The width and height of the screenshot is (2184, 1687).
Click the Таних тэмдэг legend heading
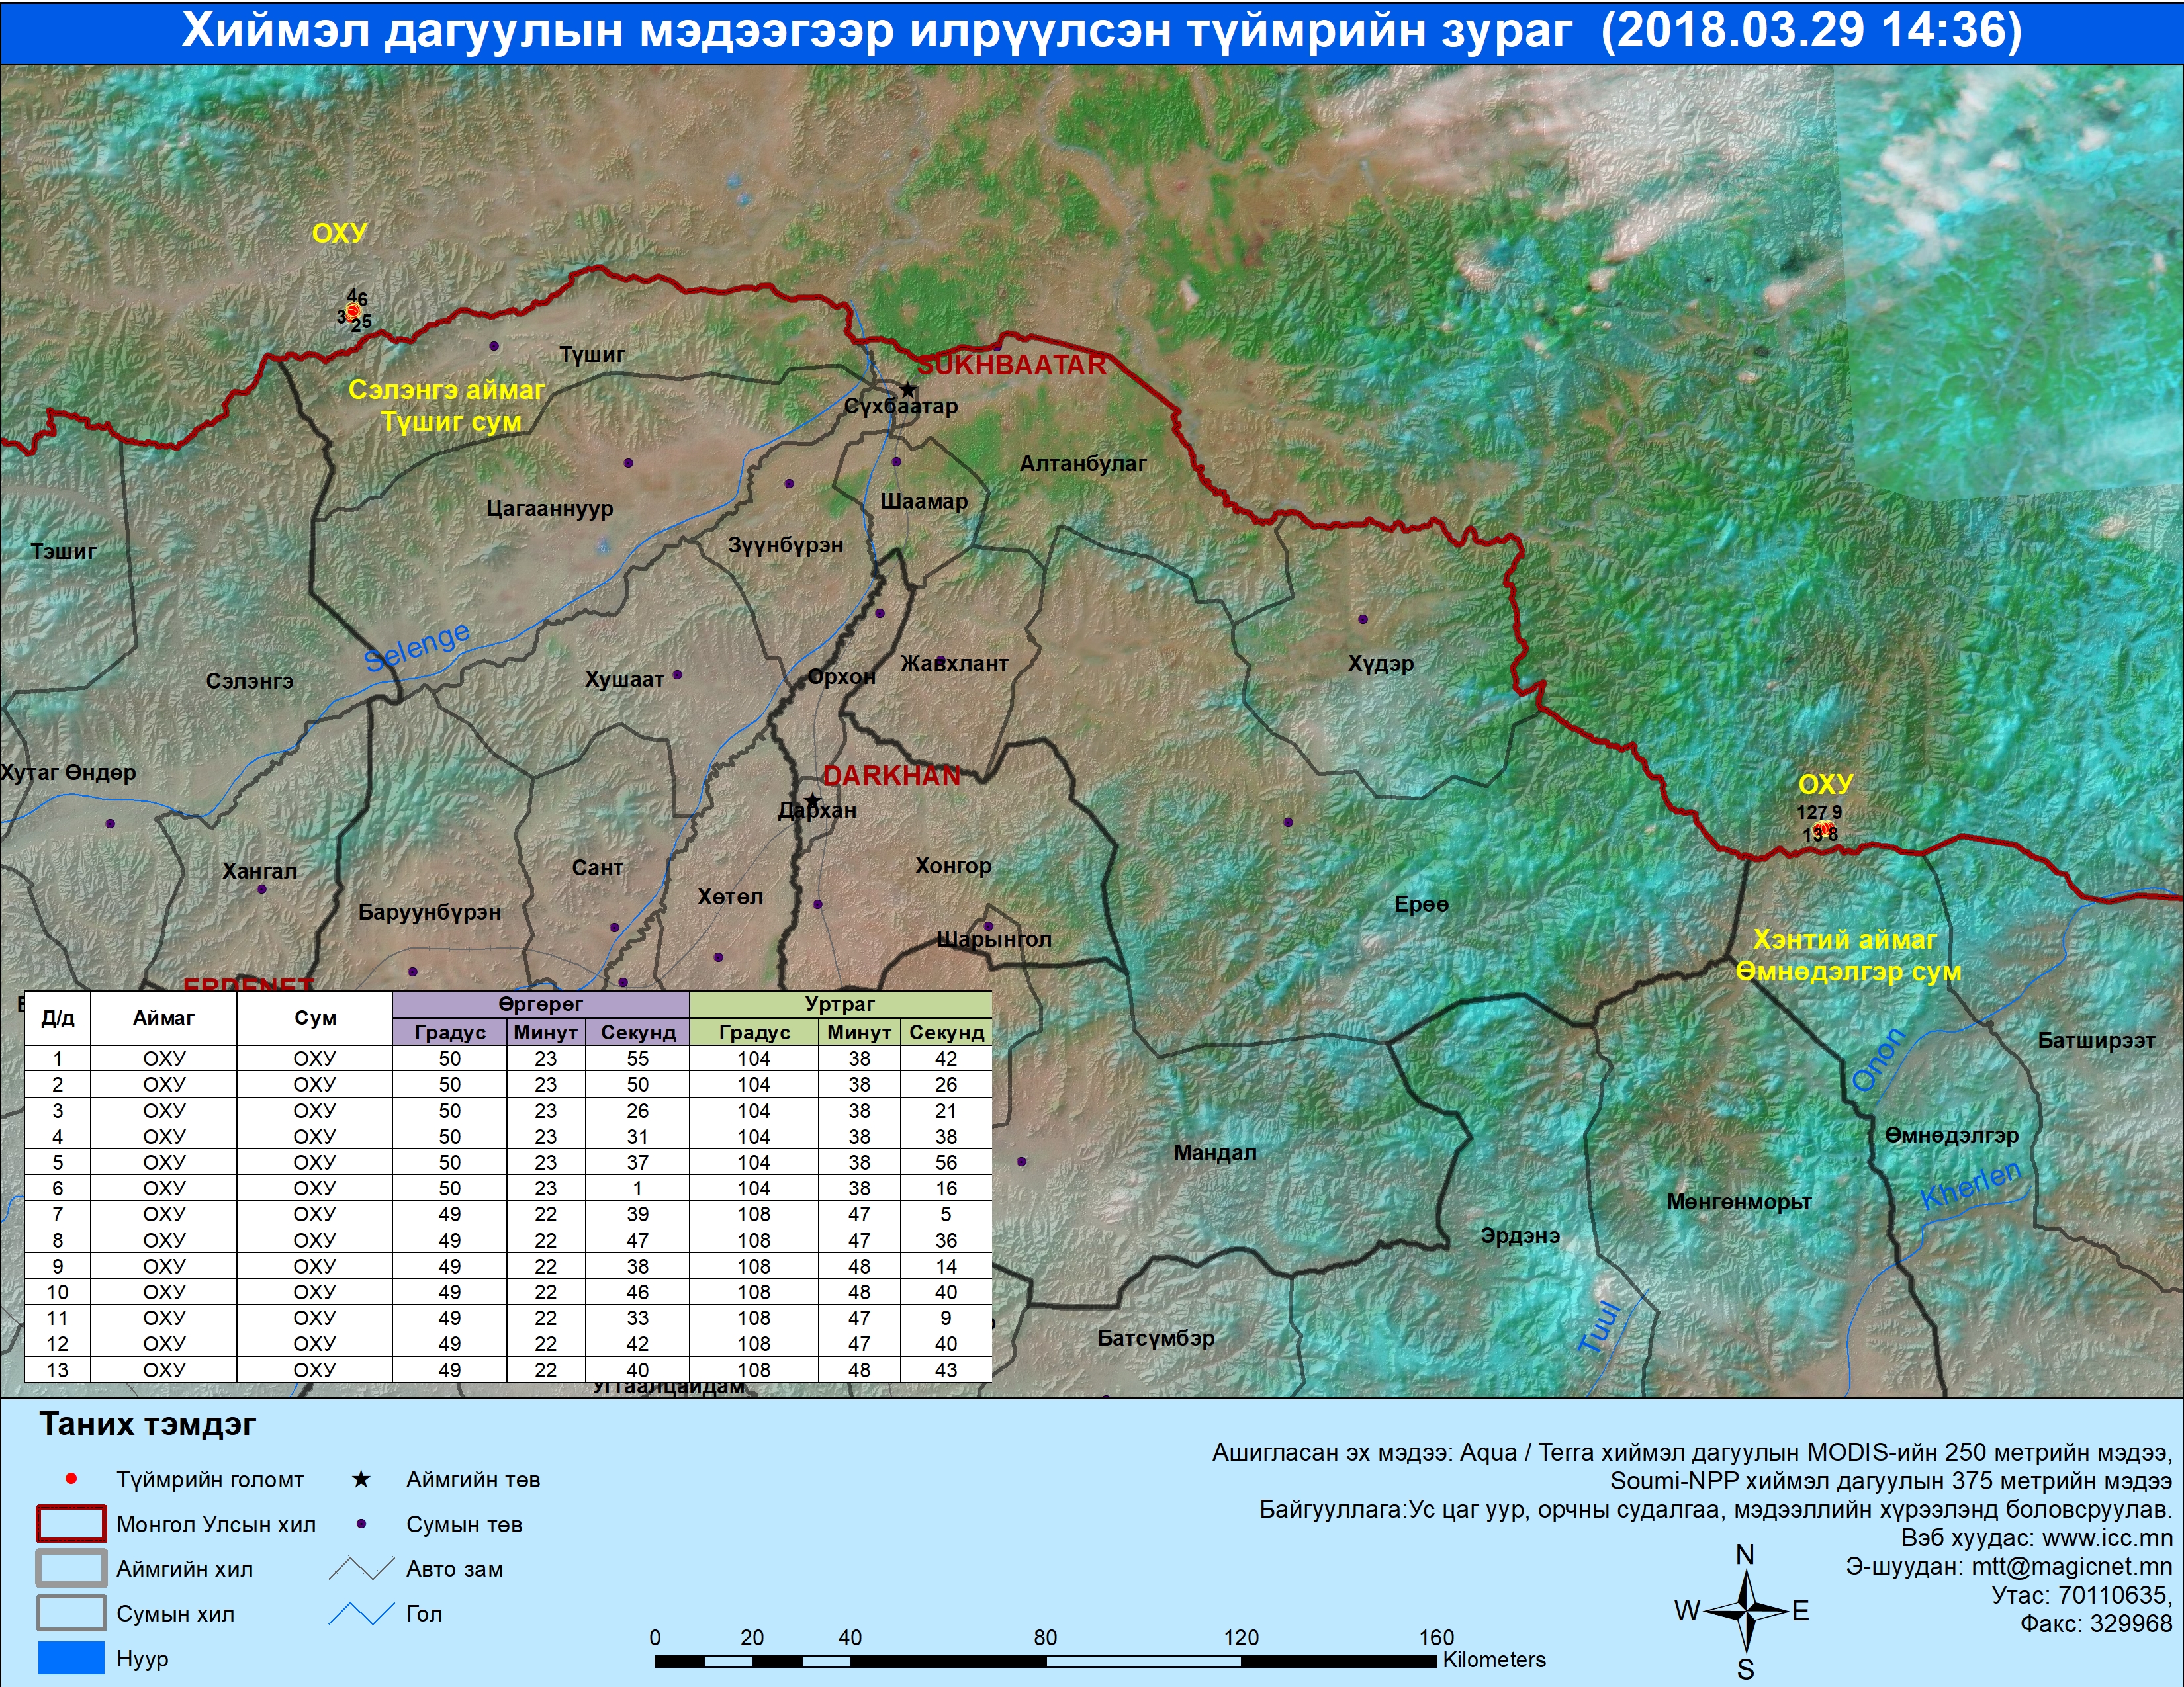click(x=148, y=1424)
